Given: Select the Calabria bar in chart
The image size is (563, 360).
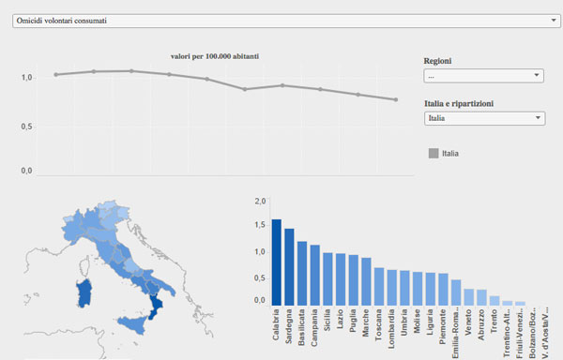Looking at the screenshot, I should coord(276,262).
